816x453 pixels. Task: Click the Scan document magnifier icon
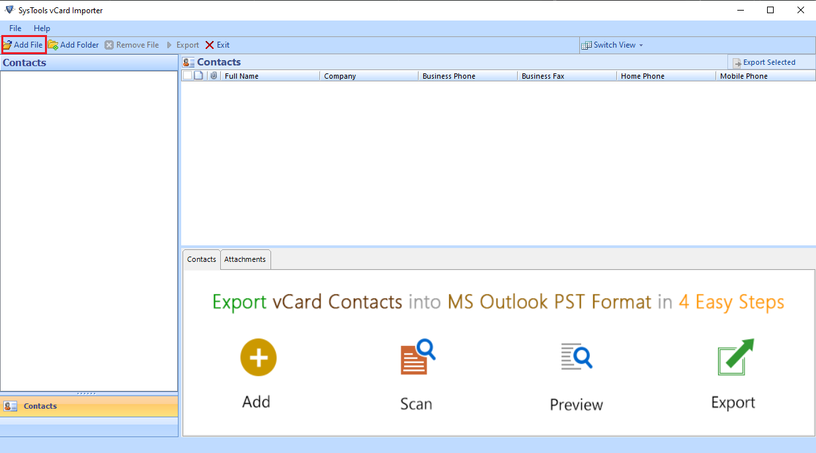[418, 357]
